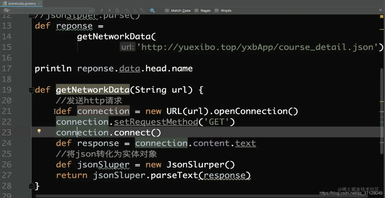Click 'JsonSlurper()' constructor on line 26

201,165
